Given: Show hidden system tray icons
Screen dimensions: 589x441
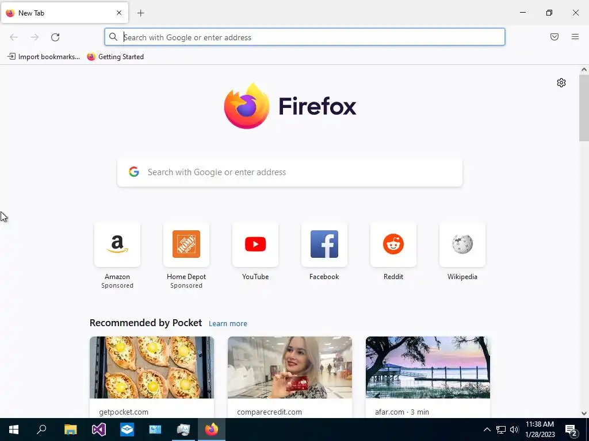Looking at the screenshot, I should (x=487, y=430).
